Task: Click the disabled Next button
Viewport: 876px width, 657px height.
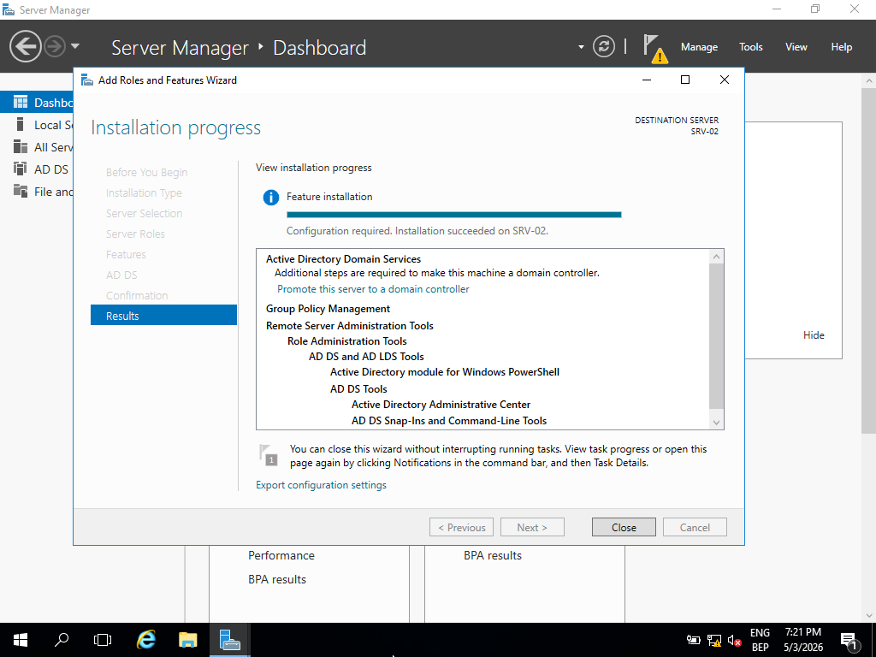Action: pos(532,527)
